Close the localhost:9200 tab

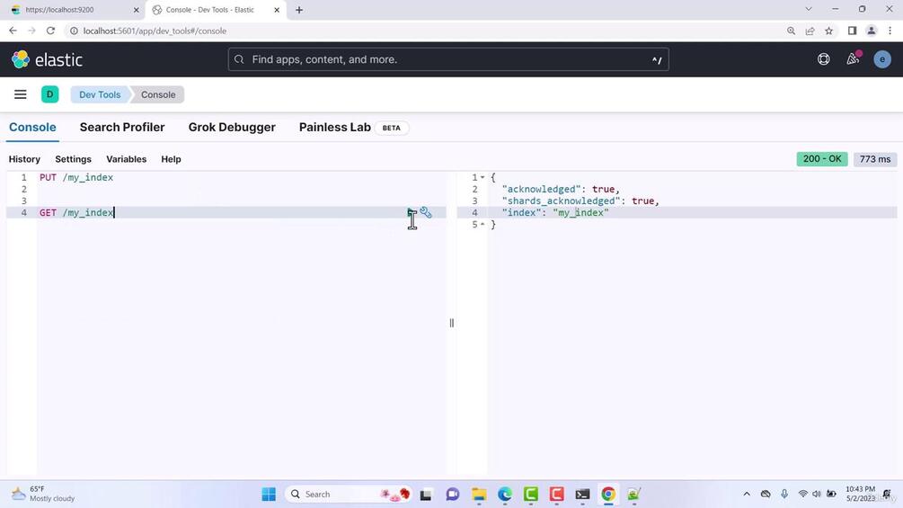click(136, 10)
